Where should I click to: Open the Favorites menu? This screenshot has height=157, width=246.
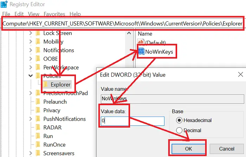pyautogui.click(x=54, y=14)
